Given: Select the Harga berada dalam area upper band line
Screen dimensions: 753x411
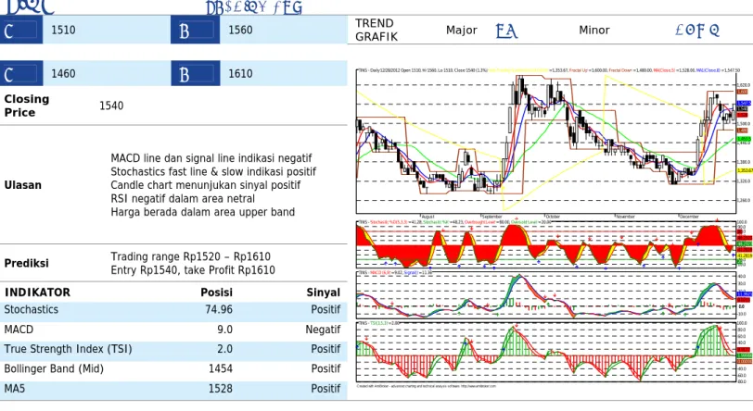Looking at the screenshot, I should pyautogui.click(x=203, y=212).
